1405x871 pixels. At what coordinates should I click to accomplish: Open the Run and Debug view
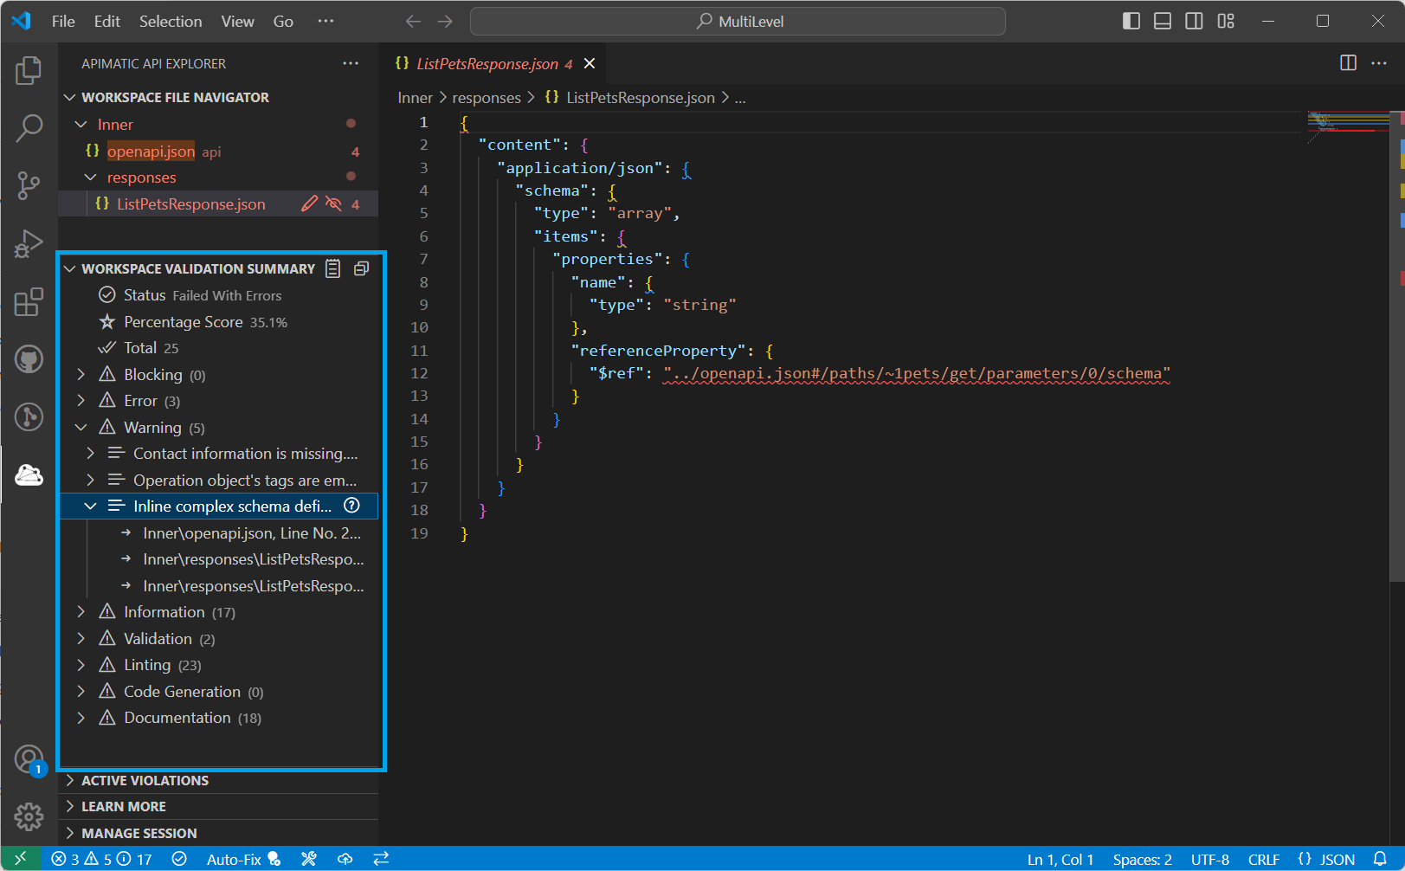29,244
